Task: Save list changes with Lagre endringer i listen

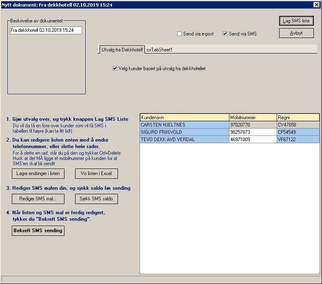Action: click(38, 173)
